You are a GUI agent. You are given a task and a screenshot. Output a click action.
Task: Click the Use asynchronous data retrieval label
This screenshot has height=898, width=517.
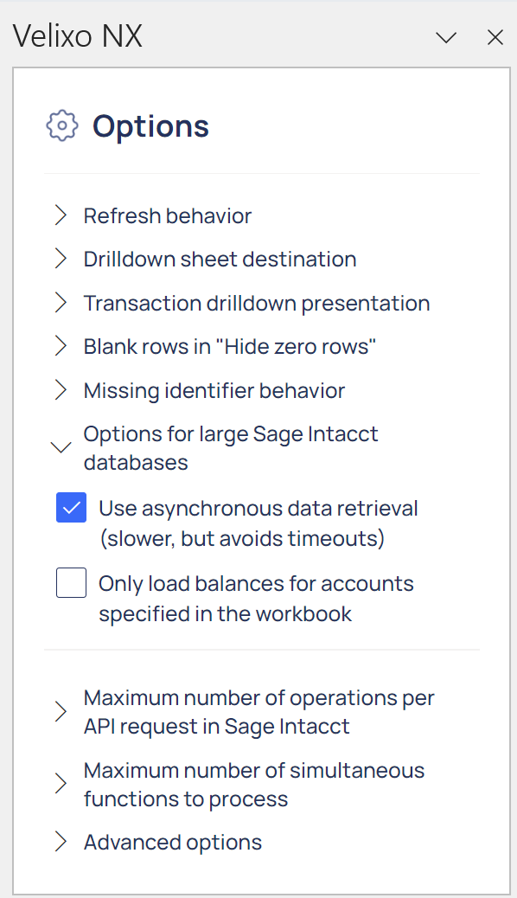click(x=258, y=523)
